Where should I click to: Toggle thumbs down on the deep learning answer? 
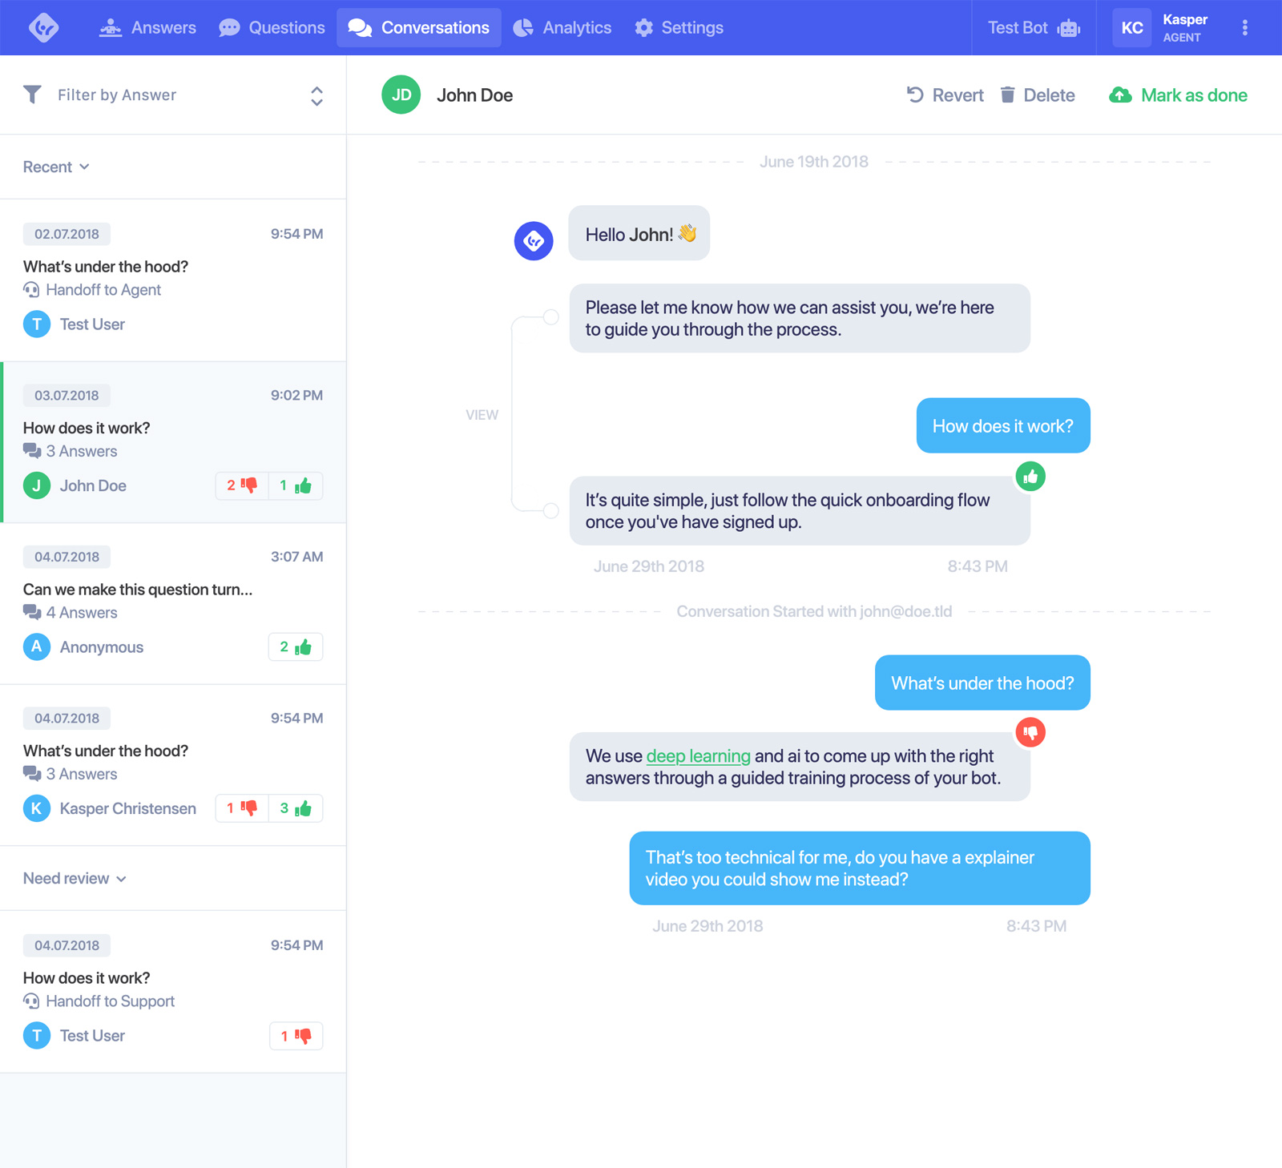click(x=1031, y=731)
